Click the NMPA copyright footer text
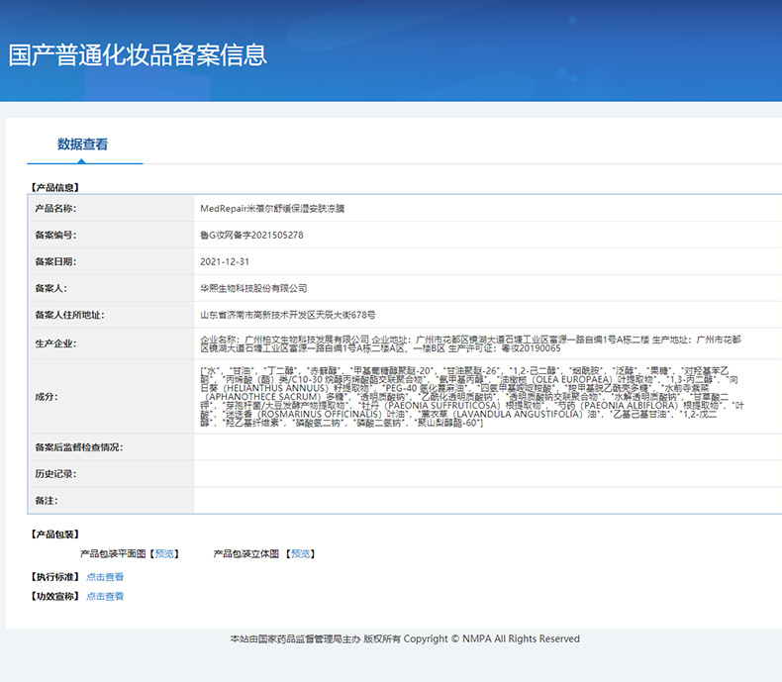 [405, 639]
